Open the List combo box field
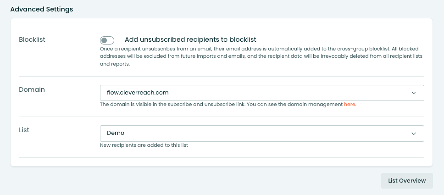This screenshot has width=444, height=195. 262,134
